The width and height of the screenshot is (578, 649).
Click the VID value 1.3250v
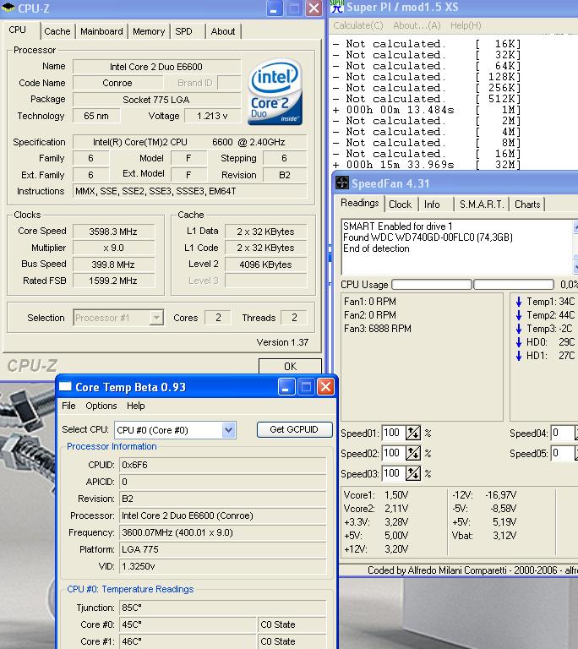coord(223,566)
